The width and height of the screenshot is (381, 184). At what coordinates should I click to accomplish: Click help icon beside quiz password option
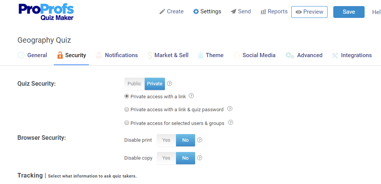(x=230, y=109)
